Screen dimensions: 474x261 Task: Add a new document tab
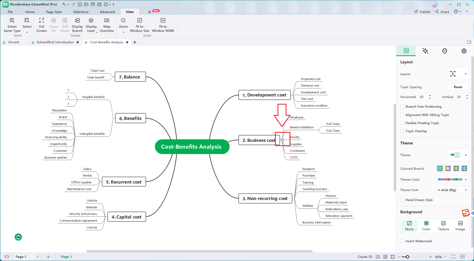135,42
